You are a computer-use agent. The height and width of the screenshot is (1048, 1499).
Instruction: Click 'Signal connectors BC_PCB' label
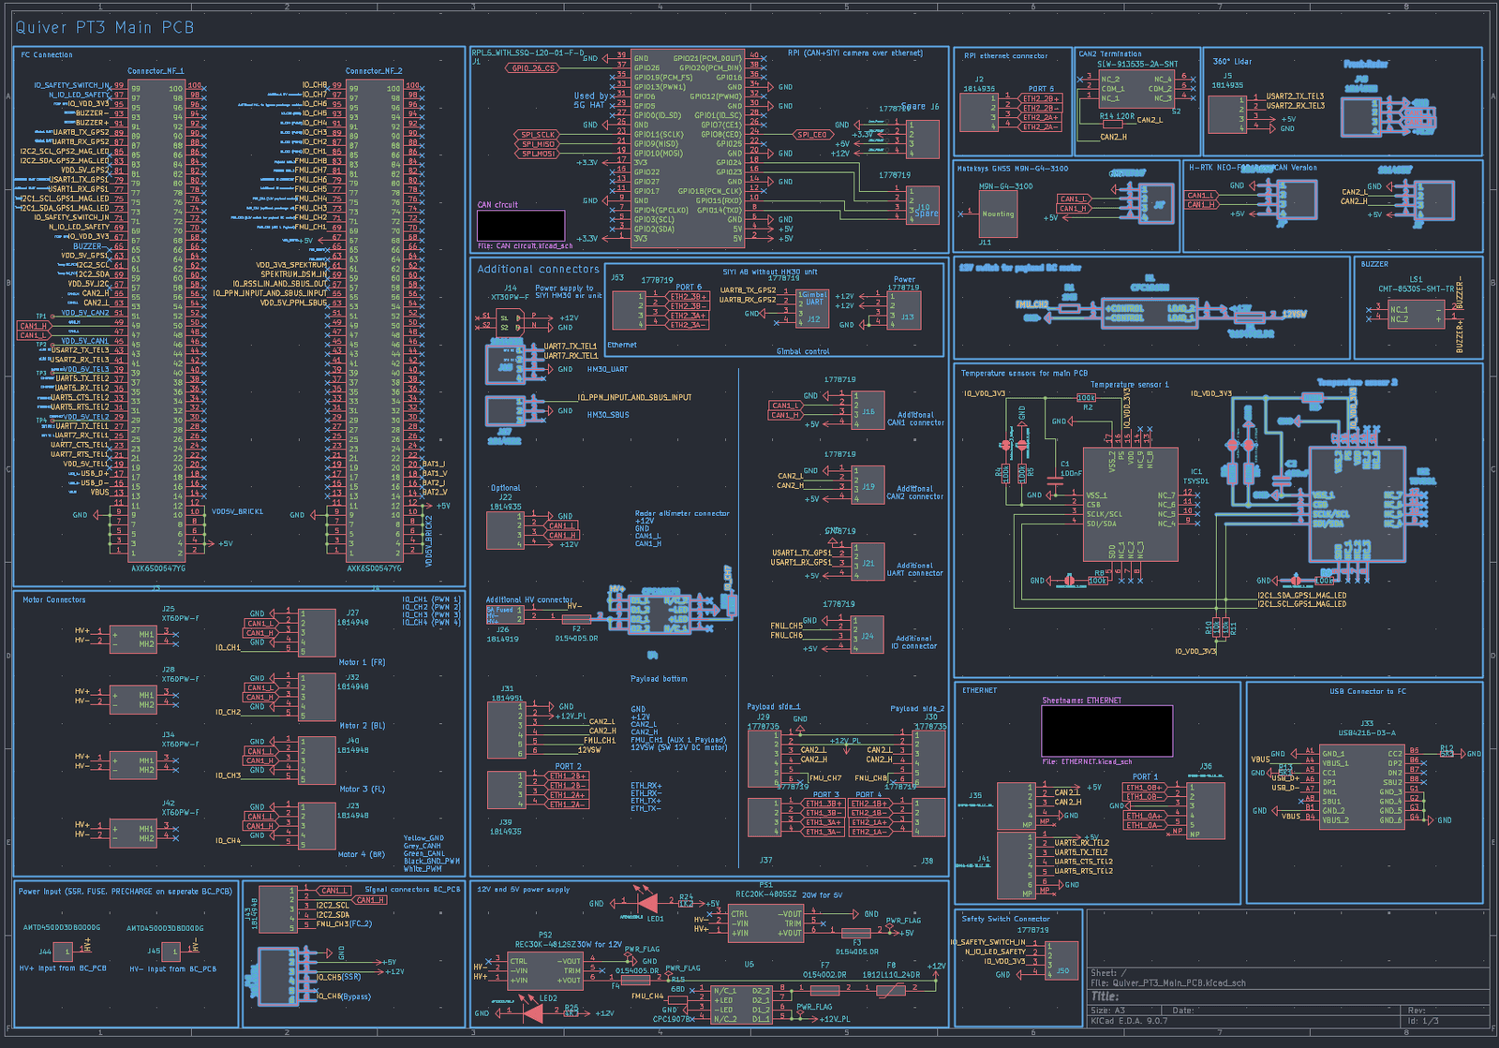click(412, 890)
